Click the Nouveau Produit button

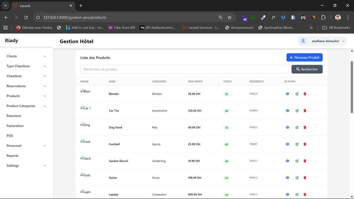(x=304, y=57)
